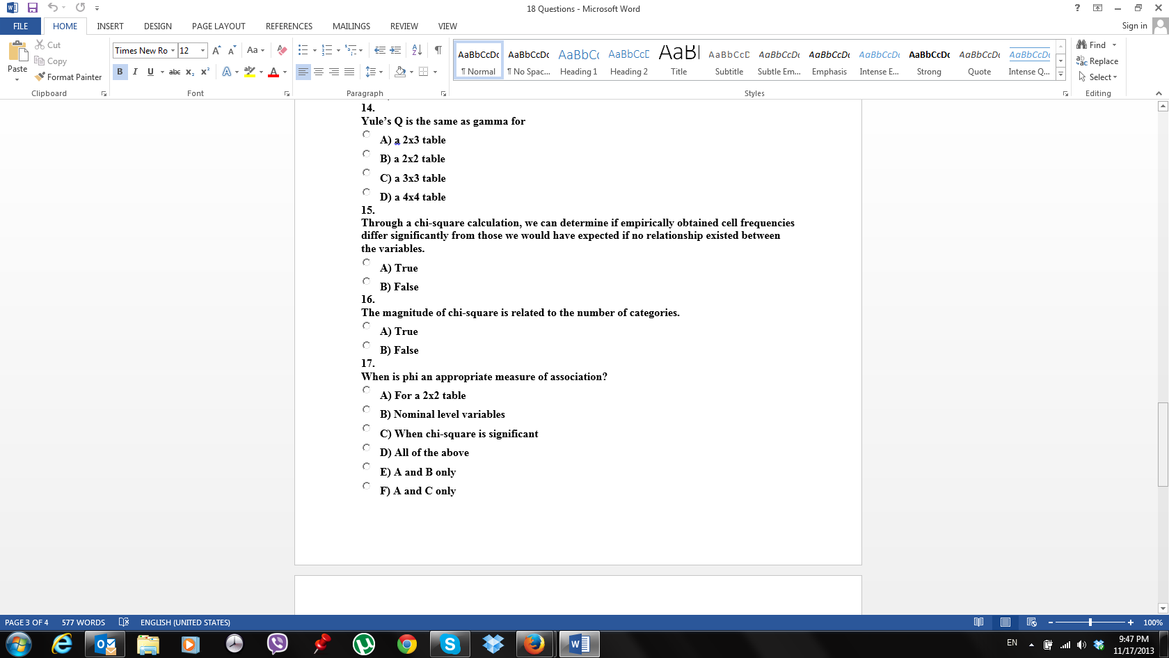Switch to Read Mode view in status bar
The height and width of the screenshot is (658, 1169).
(979, 622)
